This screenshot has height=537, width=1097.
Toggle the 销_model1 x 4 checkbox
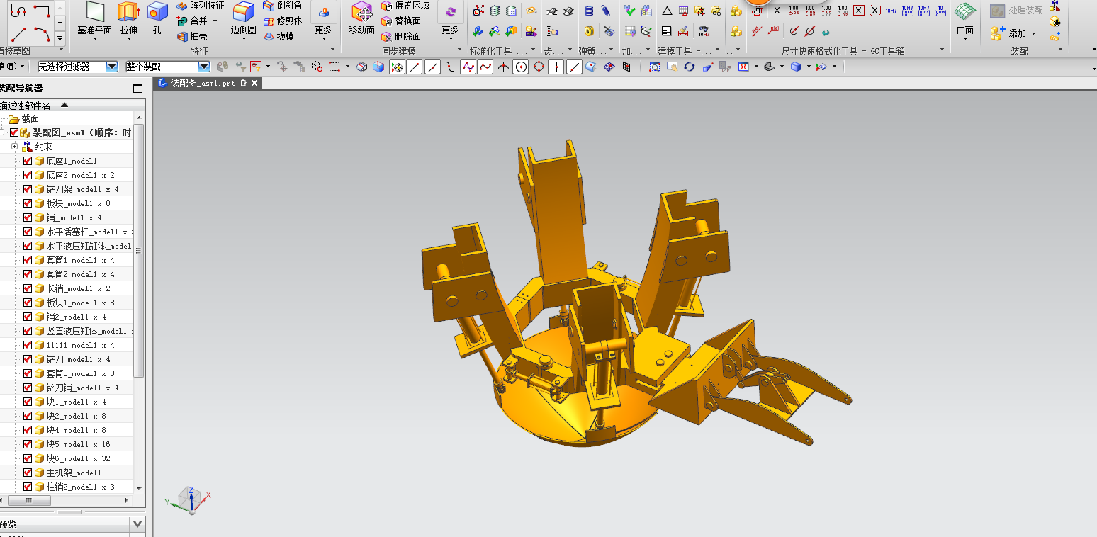tap(28, 217)
